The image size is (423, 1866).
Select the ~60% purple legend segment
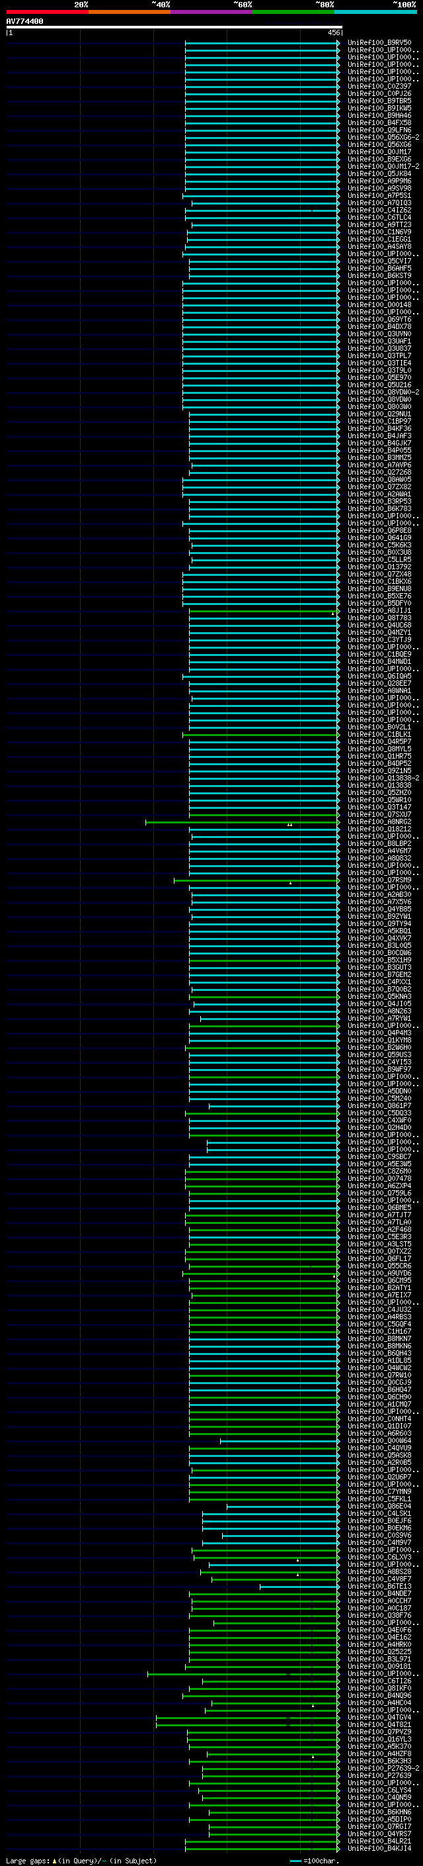pyautogui.click(x=212, y=13)
